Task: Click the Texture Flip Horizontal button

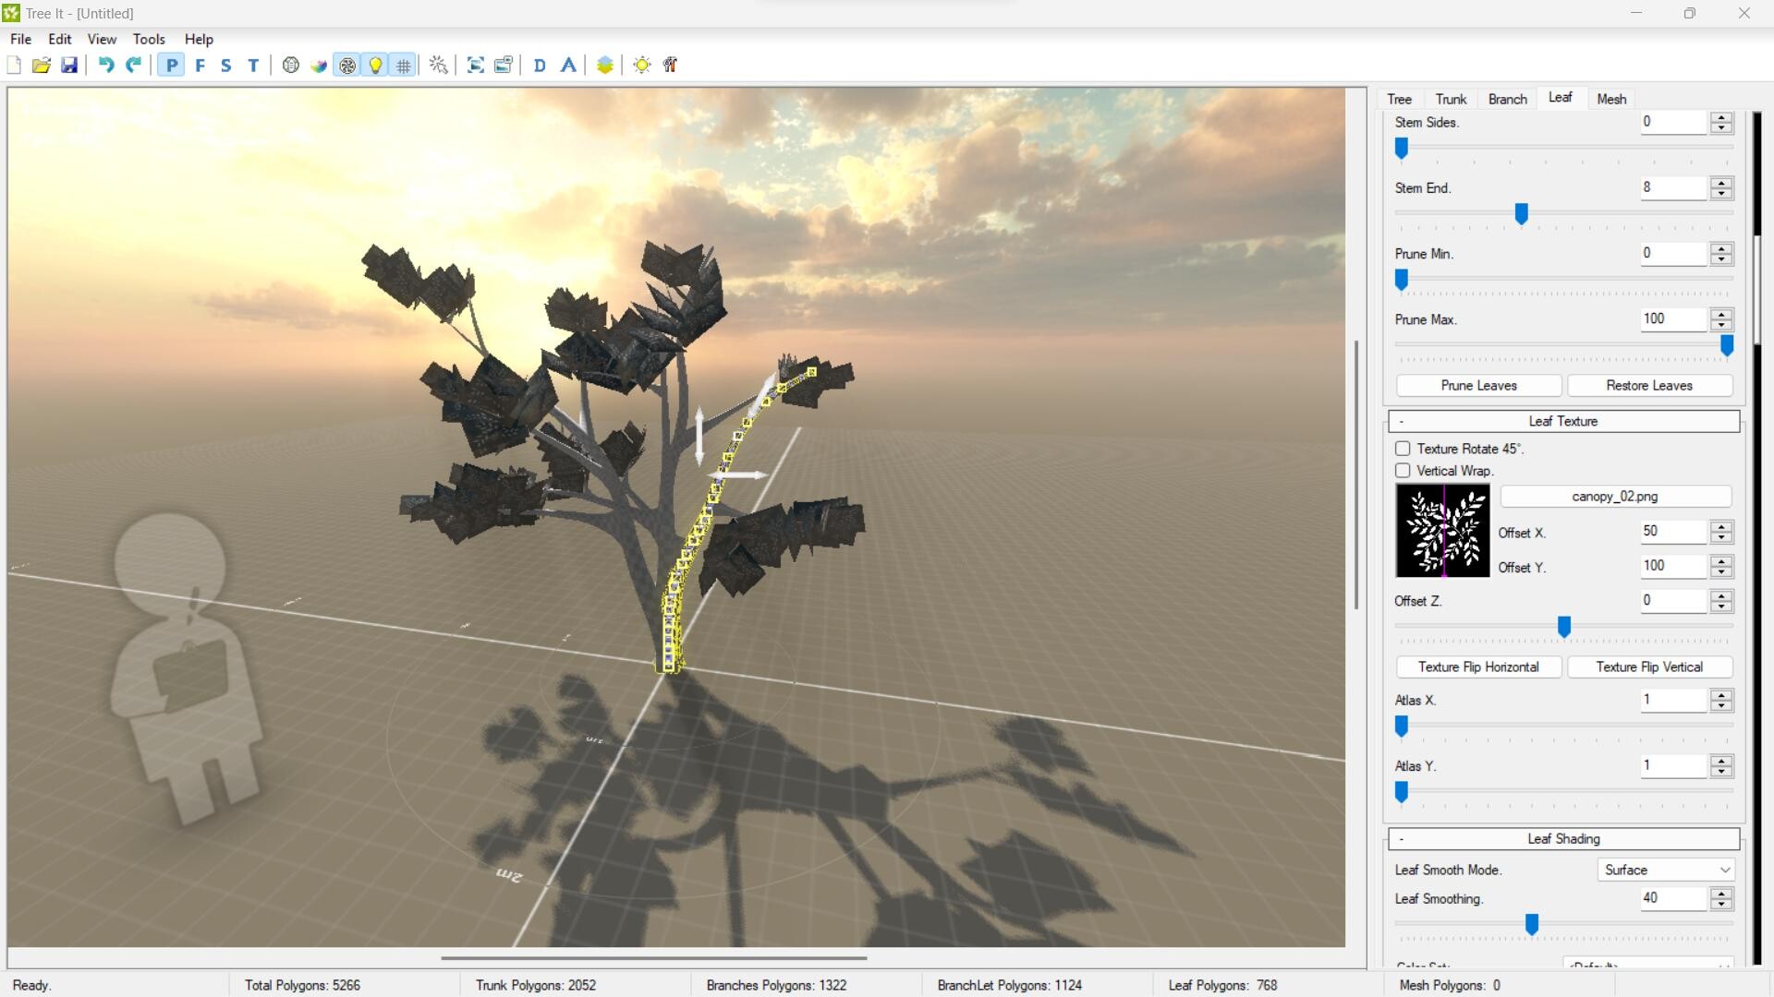Action: [1478, 667]
